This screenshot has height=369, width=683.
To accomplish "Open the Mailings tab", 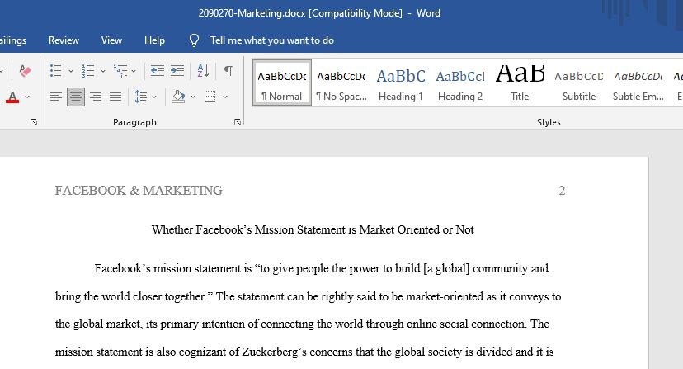I will (x=13, y=40).
